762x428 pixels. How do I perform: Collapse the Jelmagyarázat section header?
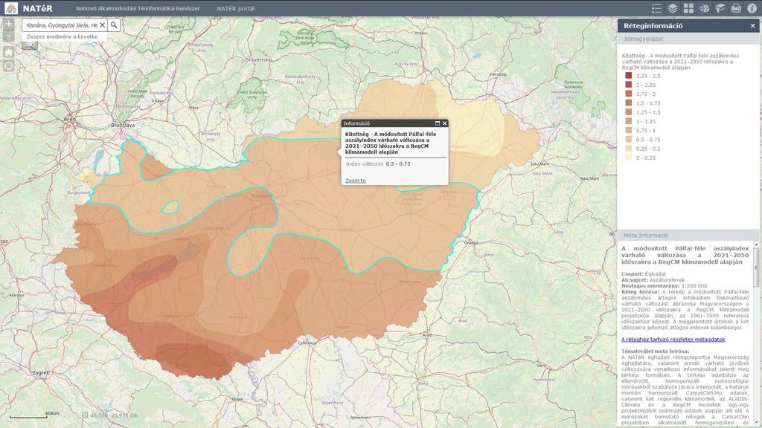[x=687, y=39]
